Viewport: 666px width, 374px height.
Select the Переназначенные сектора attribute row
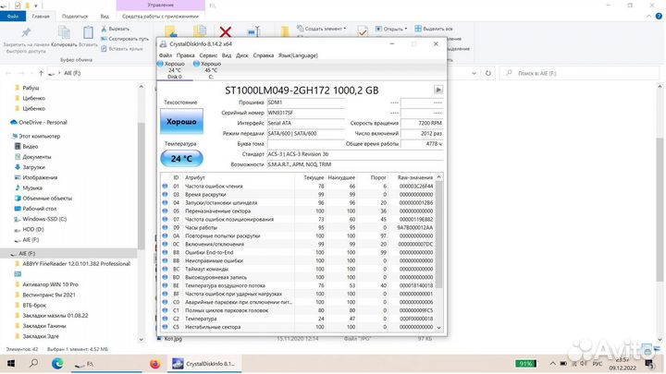[298, 211]
